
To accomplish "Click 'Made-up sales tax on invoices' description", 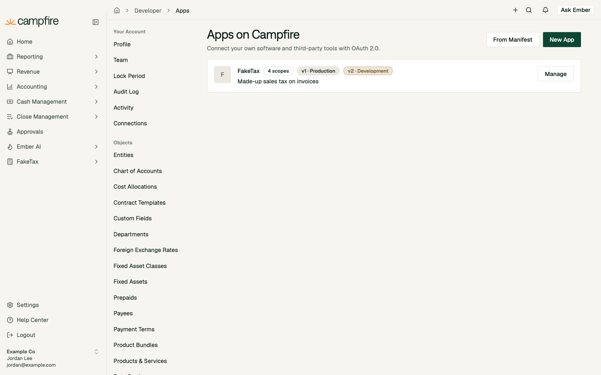I will 278,81.
